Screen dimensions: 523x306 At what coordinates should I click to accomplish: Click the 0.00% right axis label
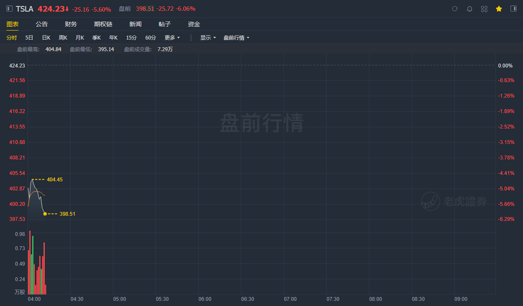tap(505, 66)
